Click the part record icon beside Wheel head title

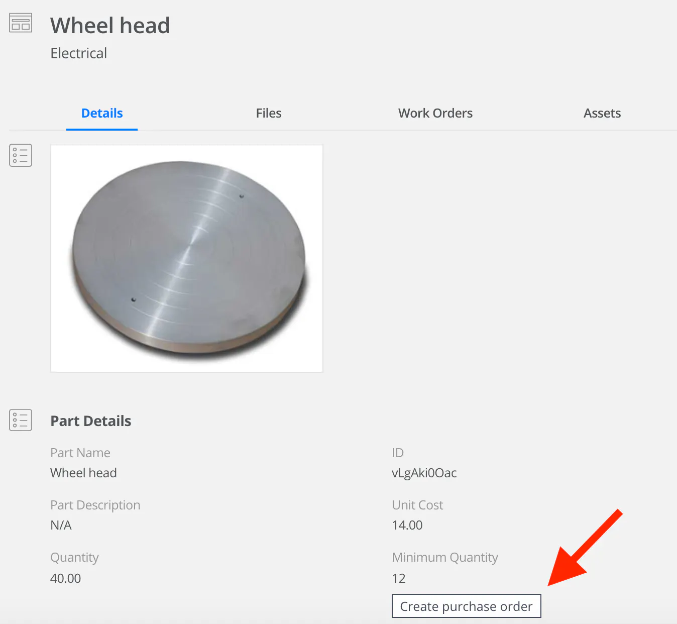tap(20, 22)
